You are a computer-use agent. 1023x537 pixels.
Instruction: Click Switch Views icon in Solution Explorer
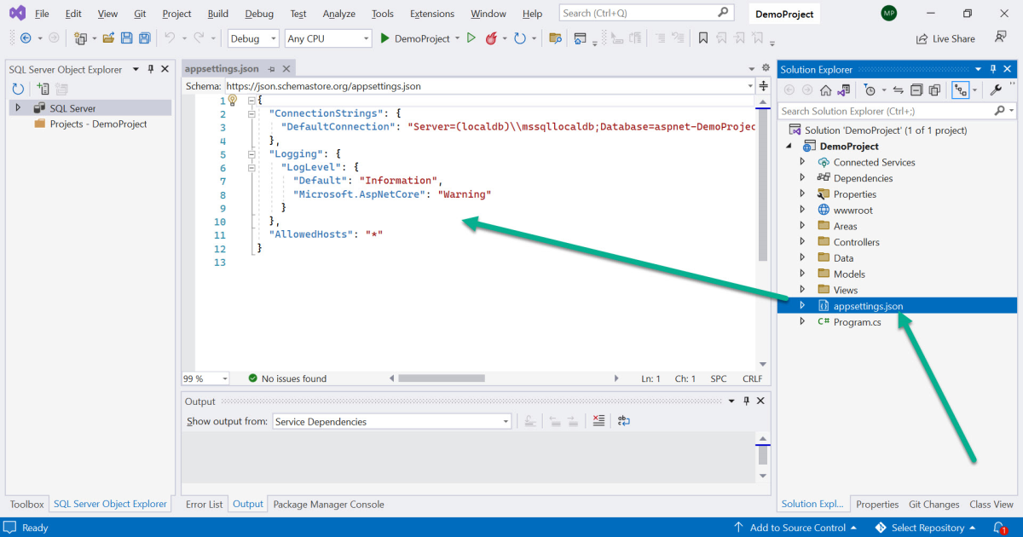click(x=843, y=89)
